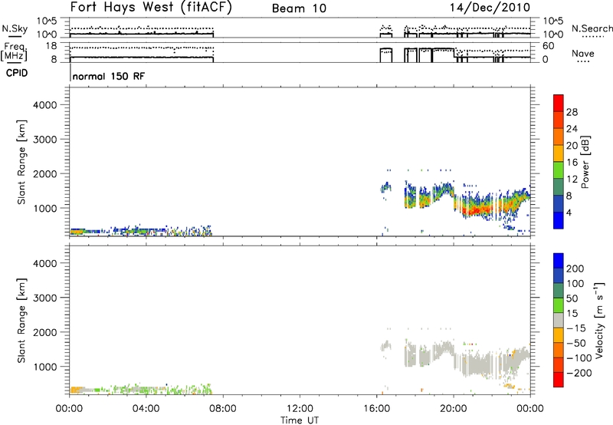This screenshot has height=425, width=613.
Task: Select the 28 label on Power colorbar
Action: point(572,112)
